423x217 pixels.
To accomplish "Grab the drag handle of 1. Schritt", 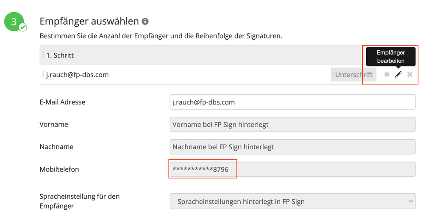I will [43, 55].
